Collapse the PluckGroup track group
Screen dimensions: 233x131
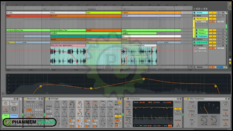coord(194,19)
